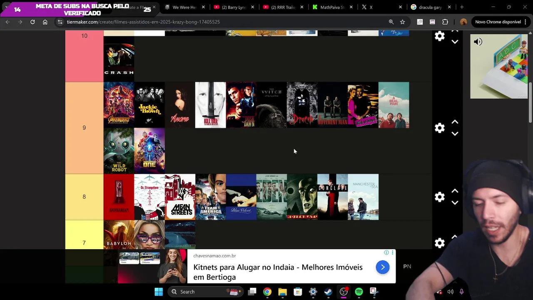Move tier 8 row down with arrow
The height and width of the screenshot is (300, 533).
455,202
